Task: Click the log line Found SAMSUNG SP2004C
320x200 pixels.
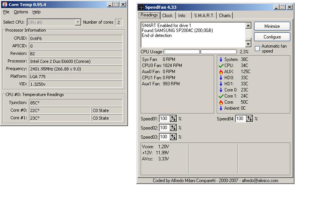Action: [177, 30]
